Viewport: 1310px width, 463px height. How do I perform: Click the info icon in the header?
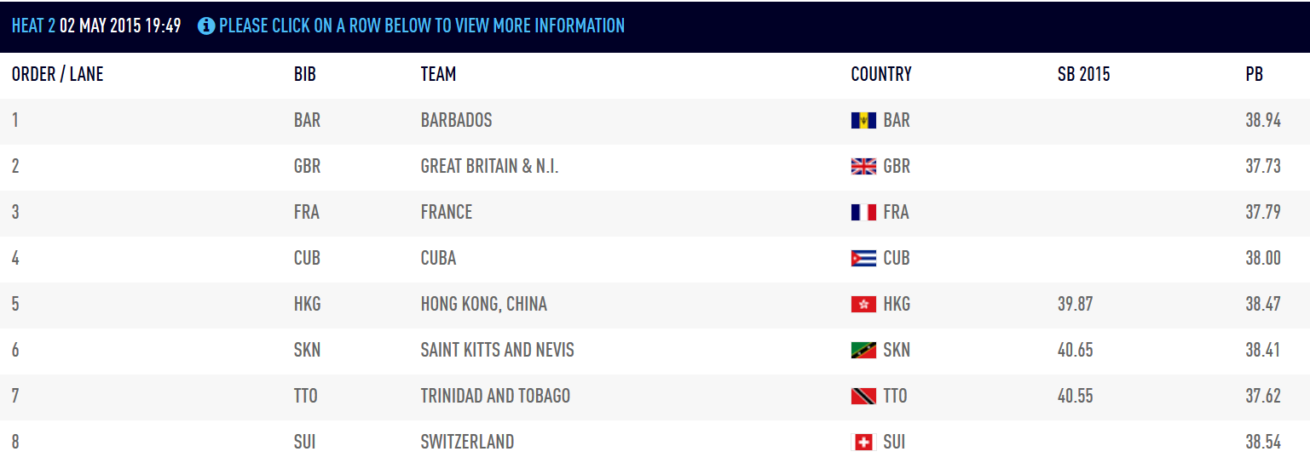(x=205, y=26)
